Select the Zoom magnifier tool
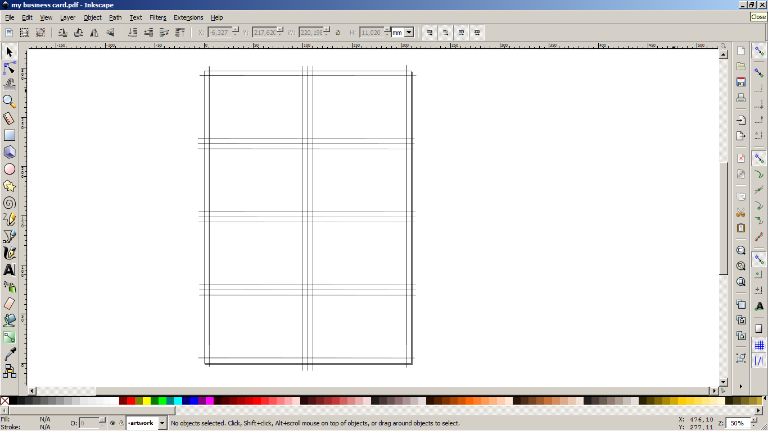Viewport: 768px width, 431px height. click(10, 102)
